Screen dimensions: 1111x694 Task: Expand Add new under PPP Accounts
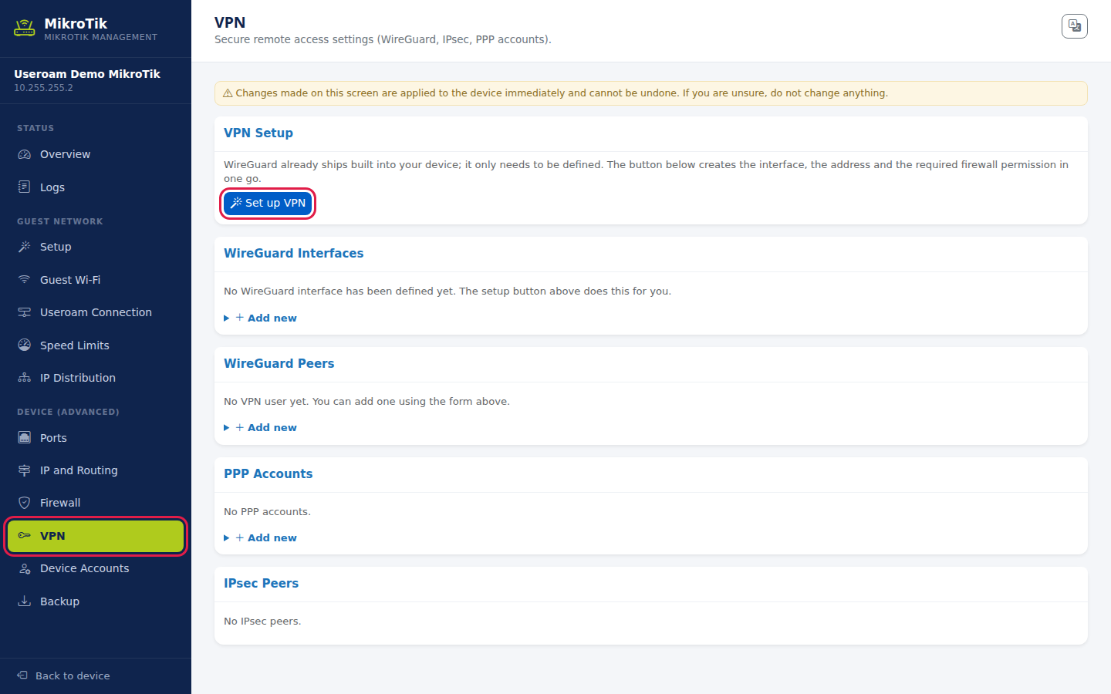coord(261,537)
